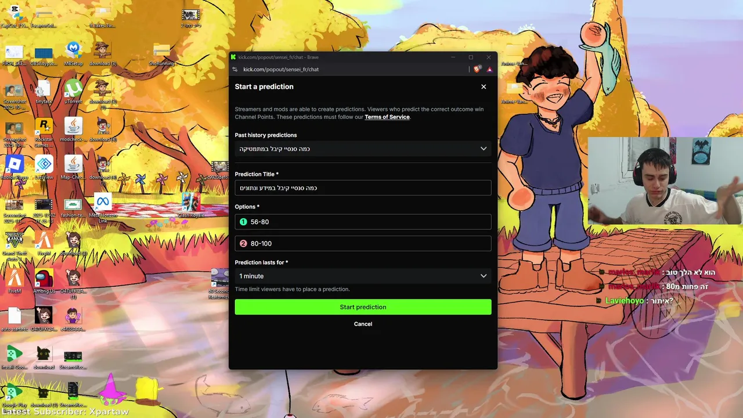Open the 60 Seconds Reatomized shortcut
This screenshot has height=418, width=743.
(x=219, y=284)
